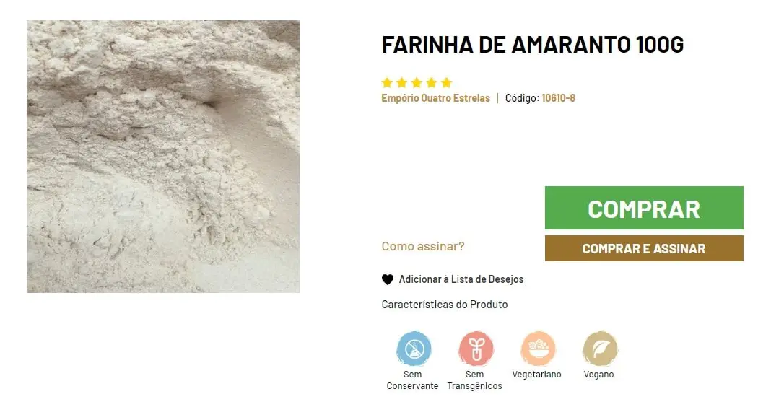Screen dimensions: 771x420
Task: Click the Farinha de Amaranto 100G title
Action: click(x=533, y=45)
